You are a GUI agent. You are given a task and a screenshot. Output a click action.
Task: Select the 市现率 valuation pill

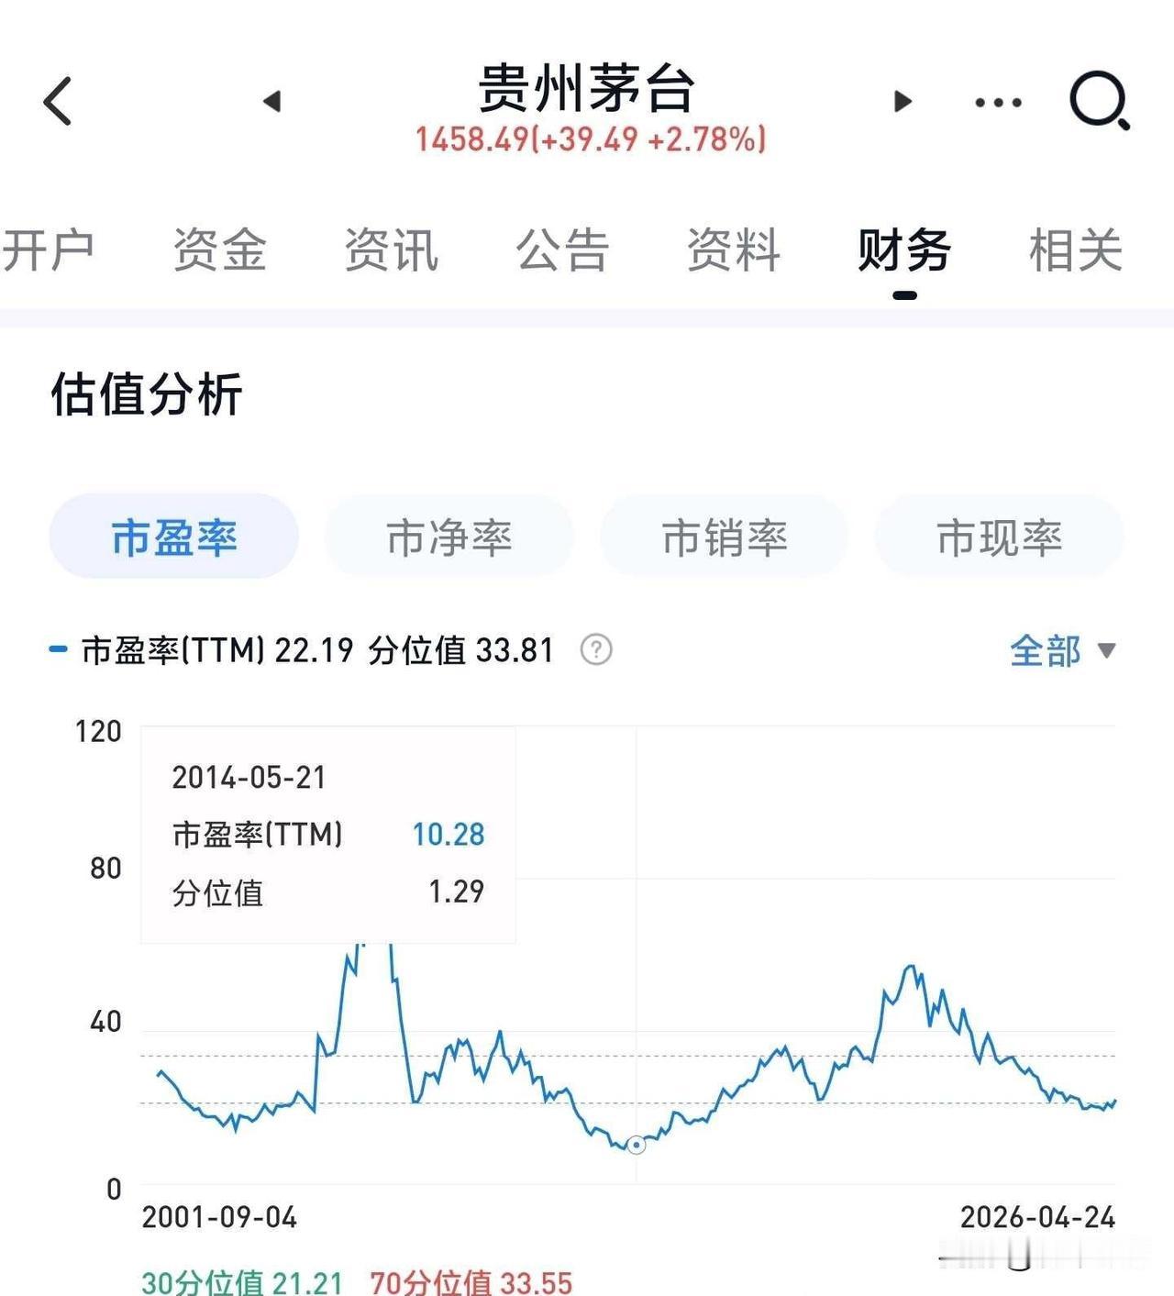(1000, 537)
